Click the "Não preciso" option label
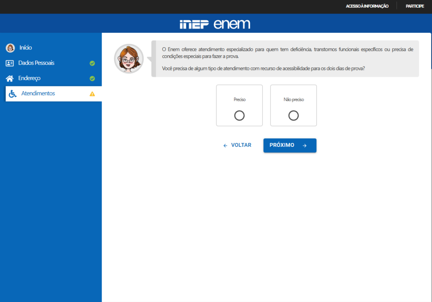432x302 pixels. click(294, 100)
